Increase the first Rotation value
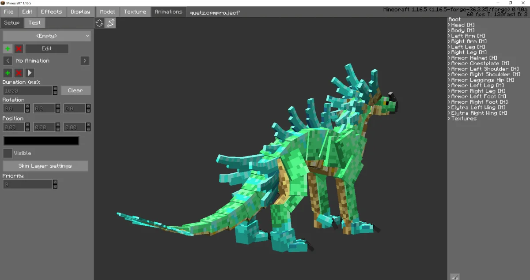The image size is (530, 280). click(x=27, y=106)
